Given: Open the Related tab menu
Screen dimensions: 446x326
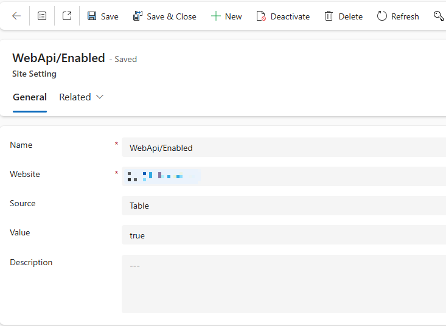Looking at the screenshot, I should (x=75, y=97).
